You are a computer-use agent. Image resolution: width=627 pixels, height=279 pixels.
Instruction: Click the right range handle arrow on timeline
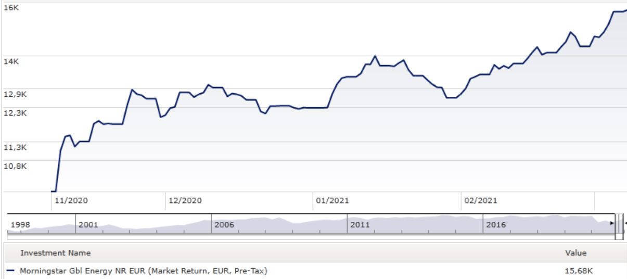click(625, 223)
